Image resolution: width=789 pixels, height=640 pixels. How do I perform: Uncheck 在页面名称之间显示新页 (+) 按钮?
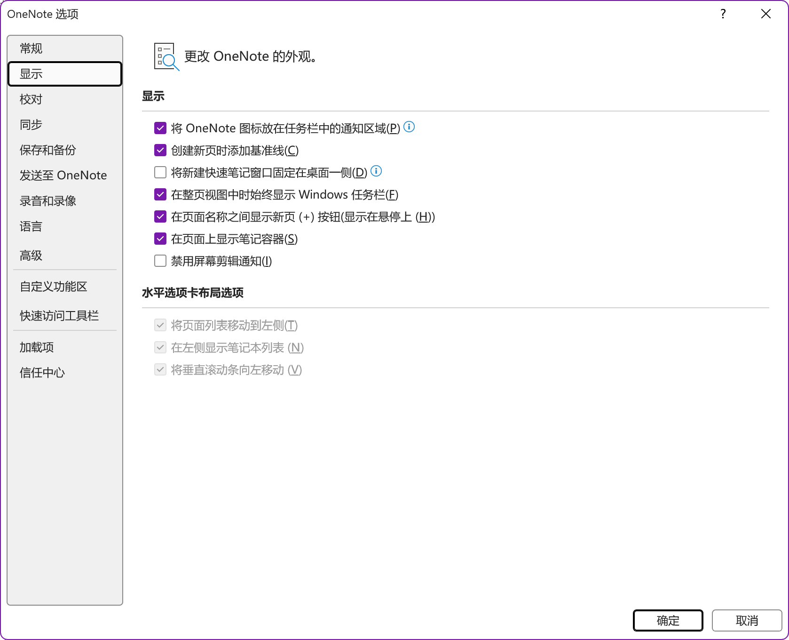point(160,216)
